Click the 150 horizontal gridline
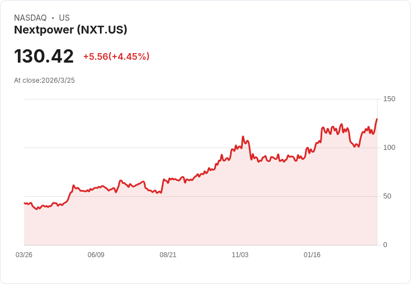 (x=200, y=99)
